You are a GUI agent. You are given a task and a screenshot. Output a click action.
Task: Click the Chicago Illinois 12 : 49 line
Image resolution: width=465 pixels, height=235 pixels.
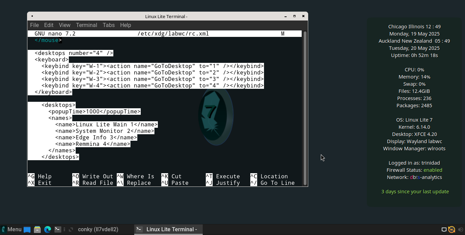(414, 27)
